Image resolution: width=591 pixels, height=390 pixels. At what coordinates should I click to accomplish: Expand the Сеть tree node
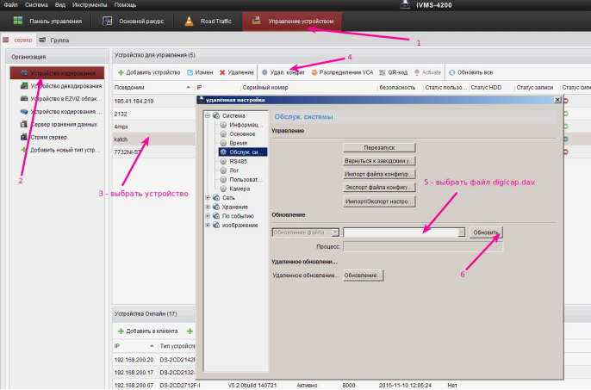207,197
